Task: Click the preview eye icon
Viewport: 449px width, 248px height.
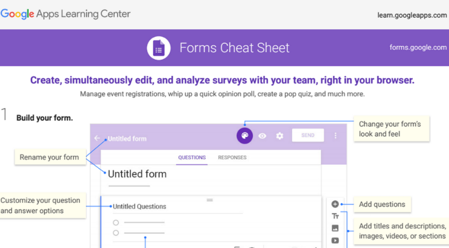Action: 262,136
